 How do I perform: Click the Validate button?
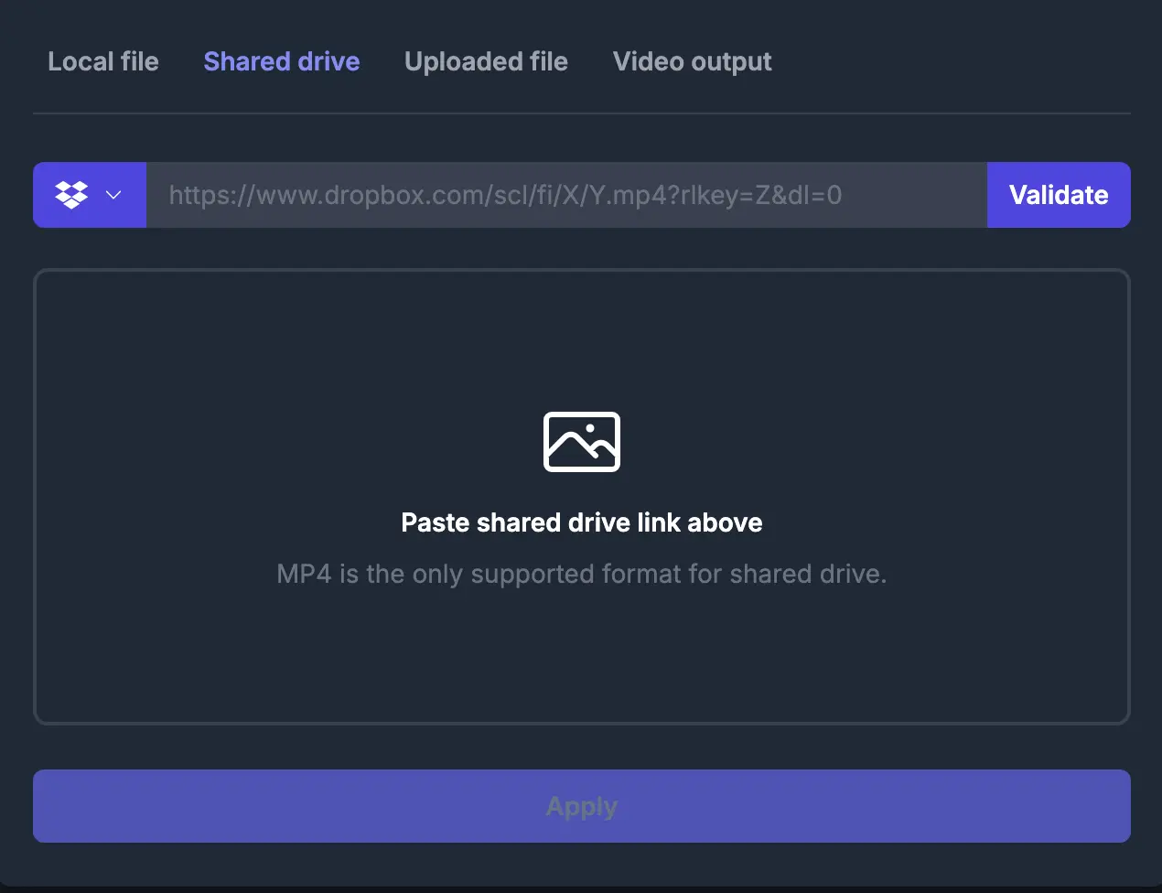[1059, 194]
